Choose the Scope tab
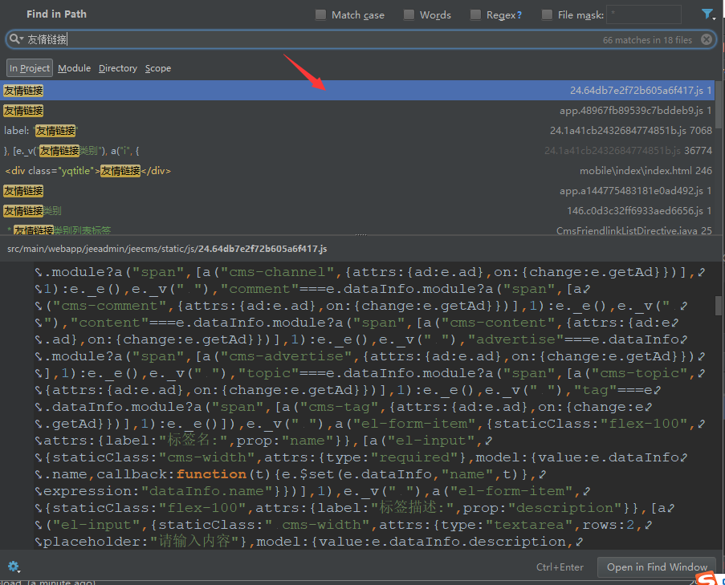 (158, 68)
